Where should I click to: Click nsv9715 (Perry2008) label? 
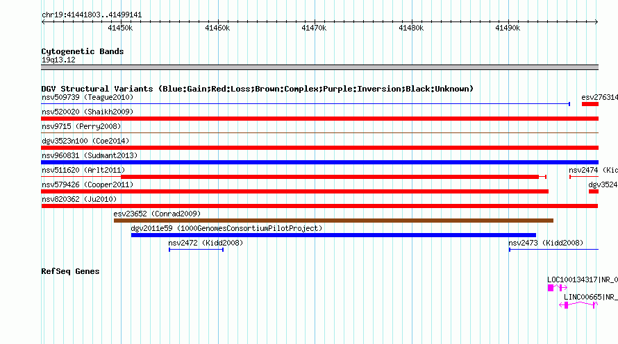tap(81, 126)
